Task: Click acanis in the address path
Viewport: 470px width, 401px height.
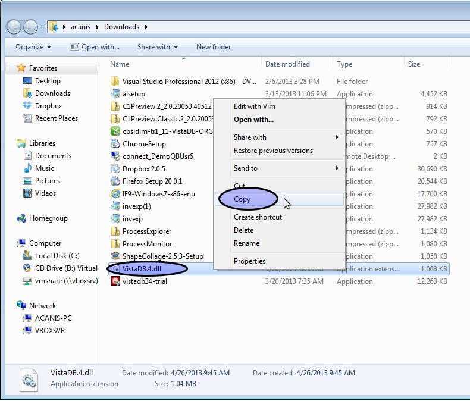Action: 81,27
